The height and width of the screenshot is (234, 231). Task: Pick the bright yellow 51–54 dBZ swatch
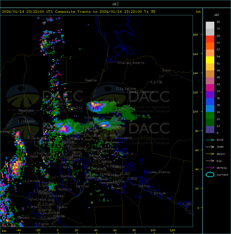210,60
